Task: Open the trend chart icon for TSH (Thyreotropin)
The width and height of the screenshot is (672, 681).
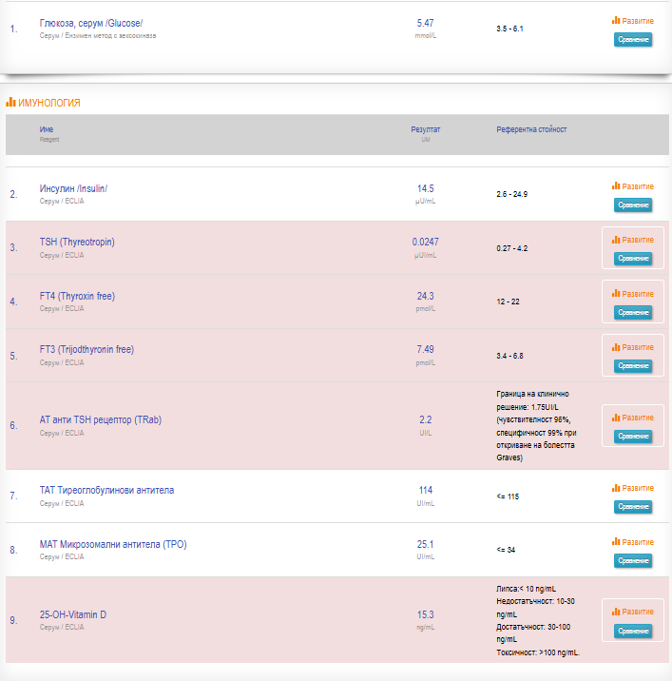Action: (x=616, y=240)
